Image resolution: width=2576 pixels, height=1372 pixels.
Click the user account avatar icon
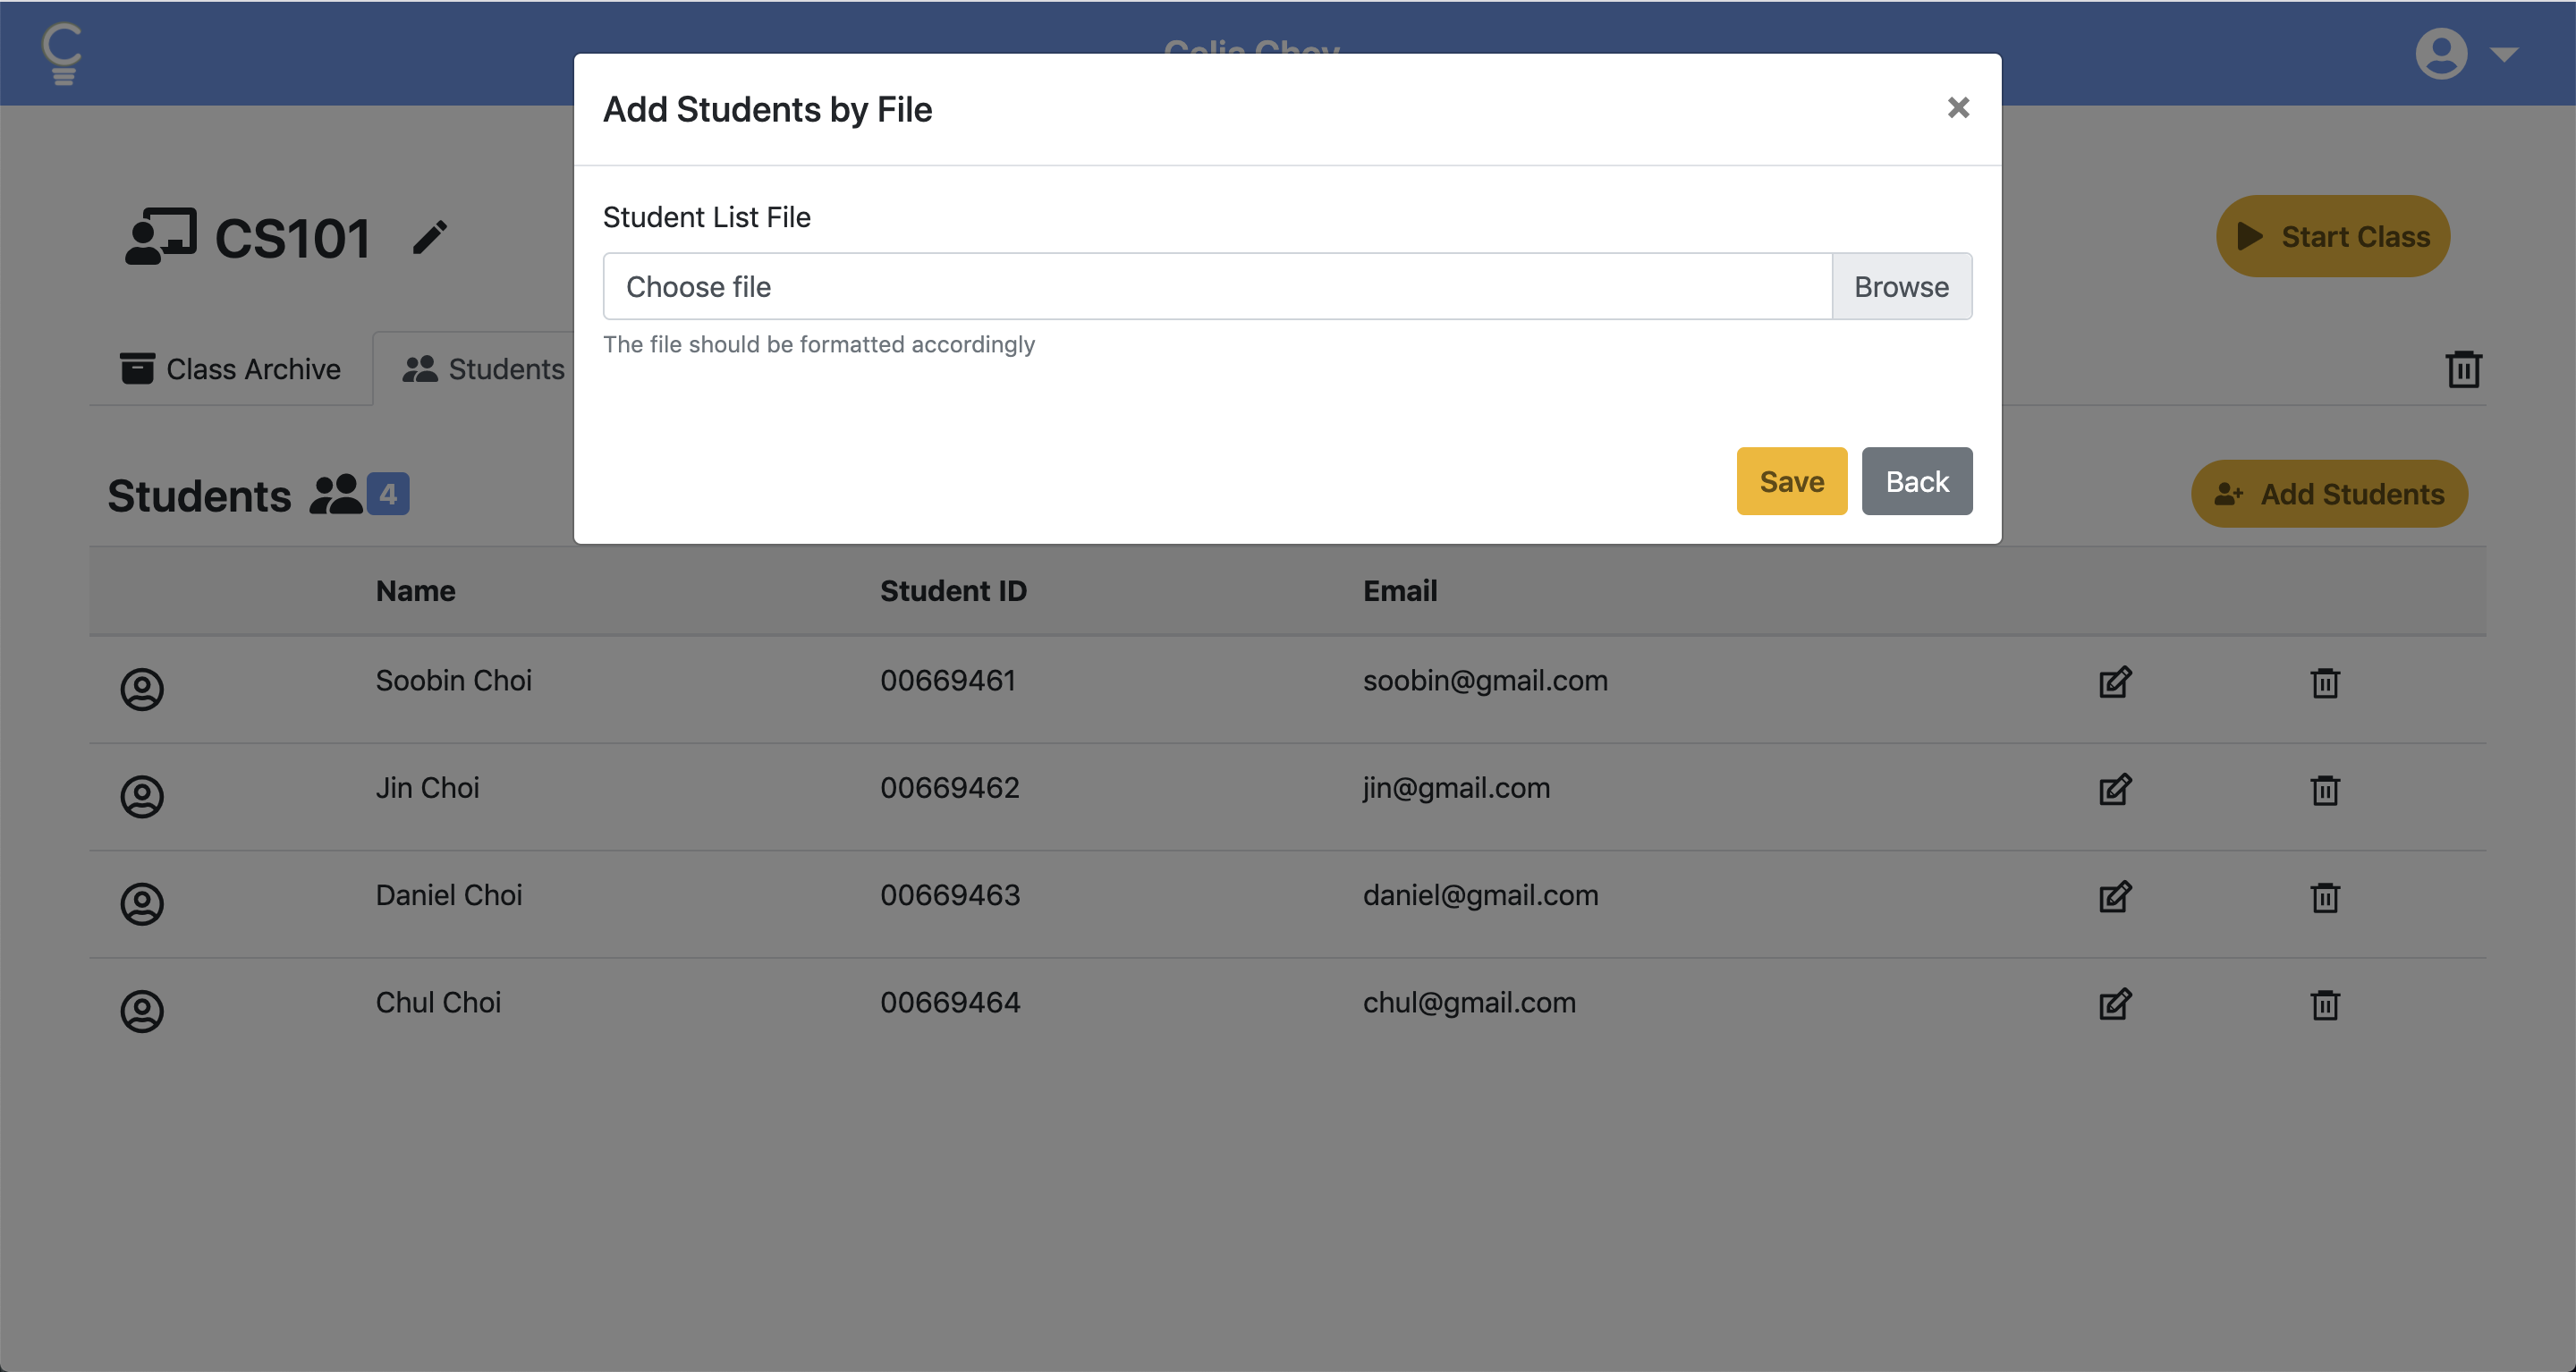point(2440,53)
